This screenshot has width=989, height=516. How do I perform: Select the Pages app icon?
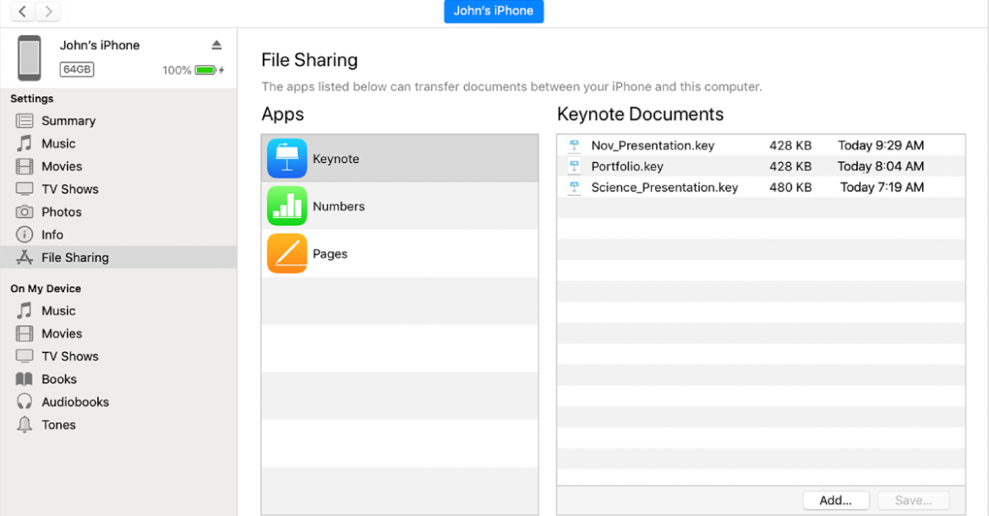(x=287, y=253)
